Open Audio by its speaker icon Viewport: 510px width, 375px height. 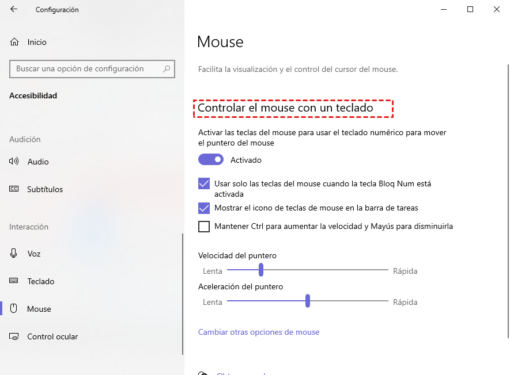point(14,161)
